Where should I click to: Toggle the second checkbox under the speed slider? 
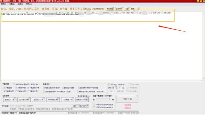(x=94, y=107)
